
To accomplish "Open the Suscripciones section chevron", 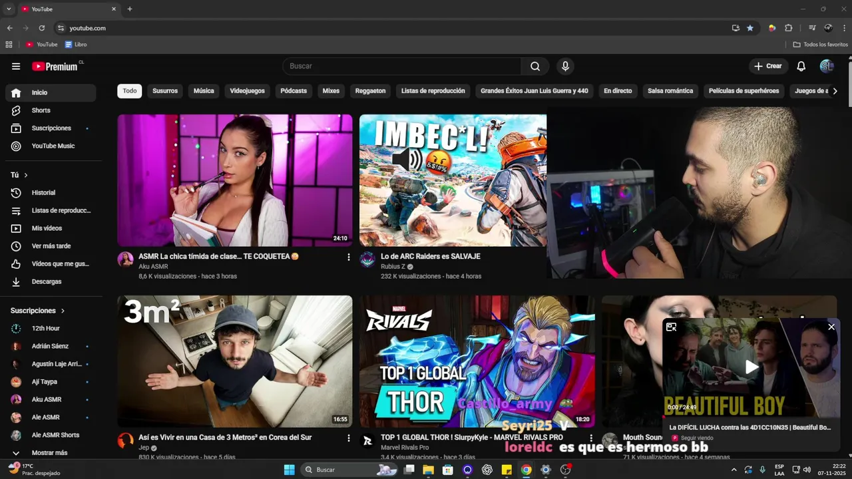I will (x=63, y=311).
